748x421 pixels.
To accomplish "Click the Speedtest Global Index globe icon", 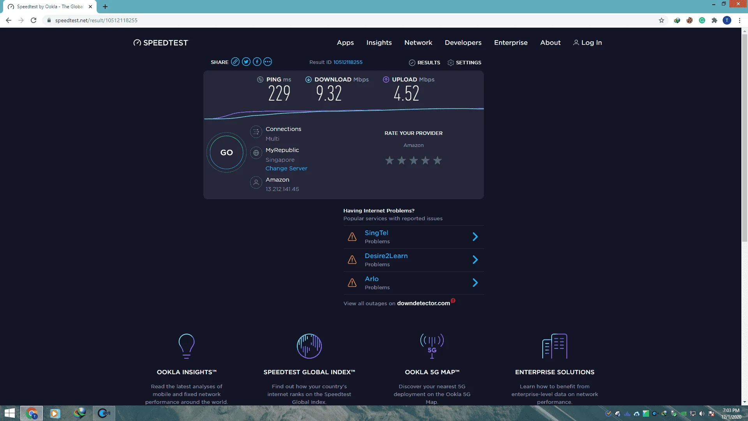I will (309, 346).
